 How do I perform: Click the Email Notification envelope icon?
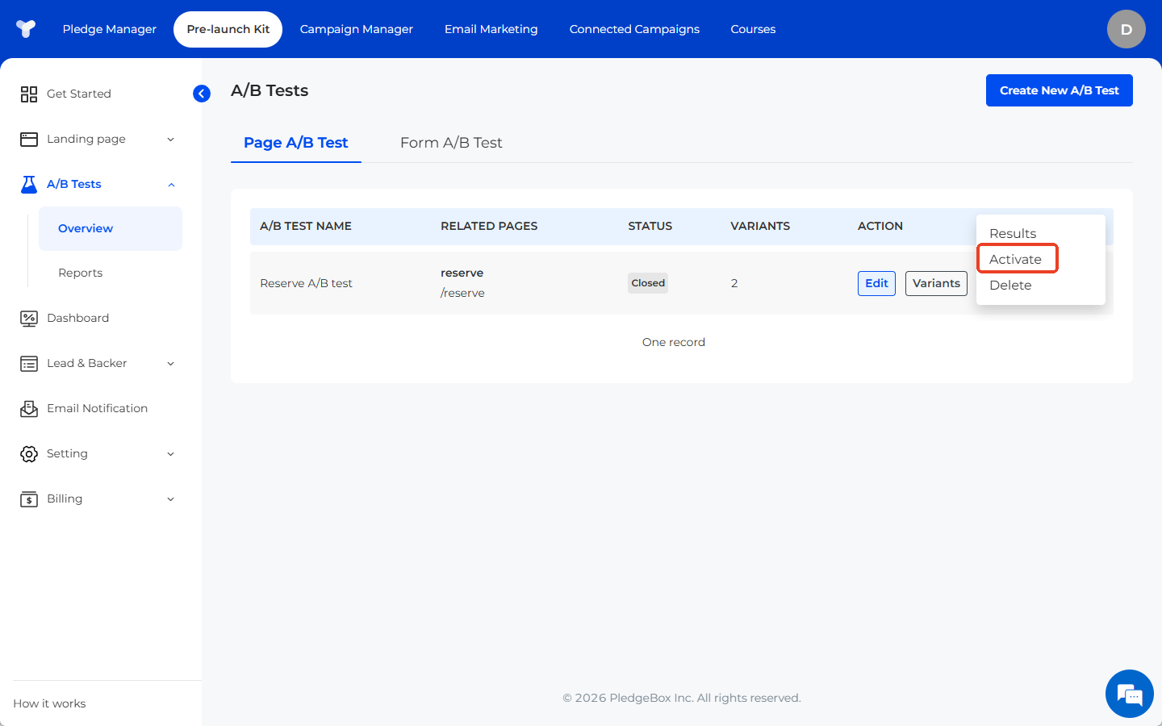pyautogui.click(x=29, y=409)
